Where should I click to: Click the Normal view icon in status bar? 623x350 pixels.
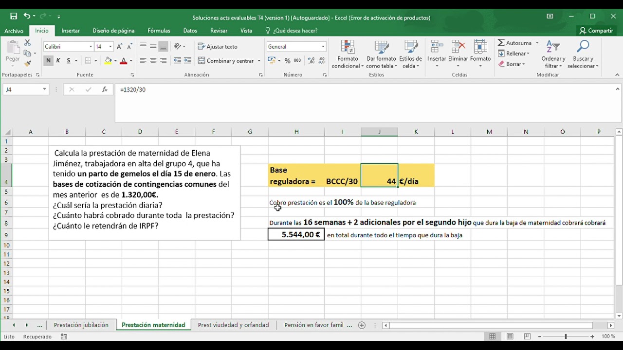tap(493, 336)
